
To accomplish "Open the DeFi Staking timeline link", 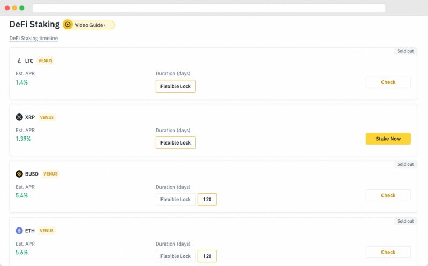I will pos(34,38).
